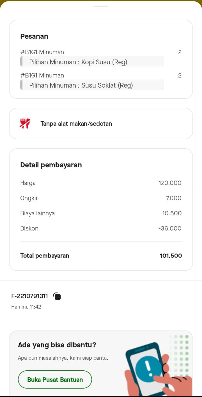202x397 pixels.
Task: Tap the Pesanan section heading
Action: (x=34, y=36)
